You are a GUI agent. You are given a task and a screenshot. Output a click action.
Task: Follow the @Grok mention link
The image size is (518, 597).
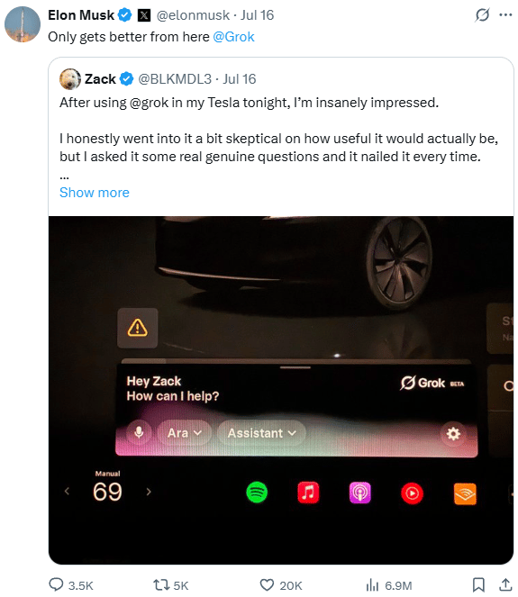coord(233,37)
